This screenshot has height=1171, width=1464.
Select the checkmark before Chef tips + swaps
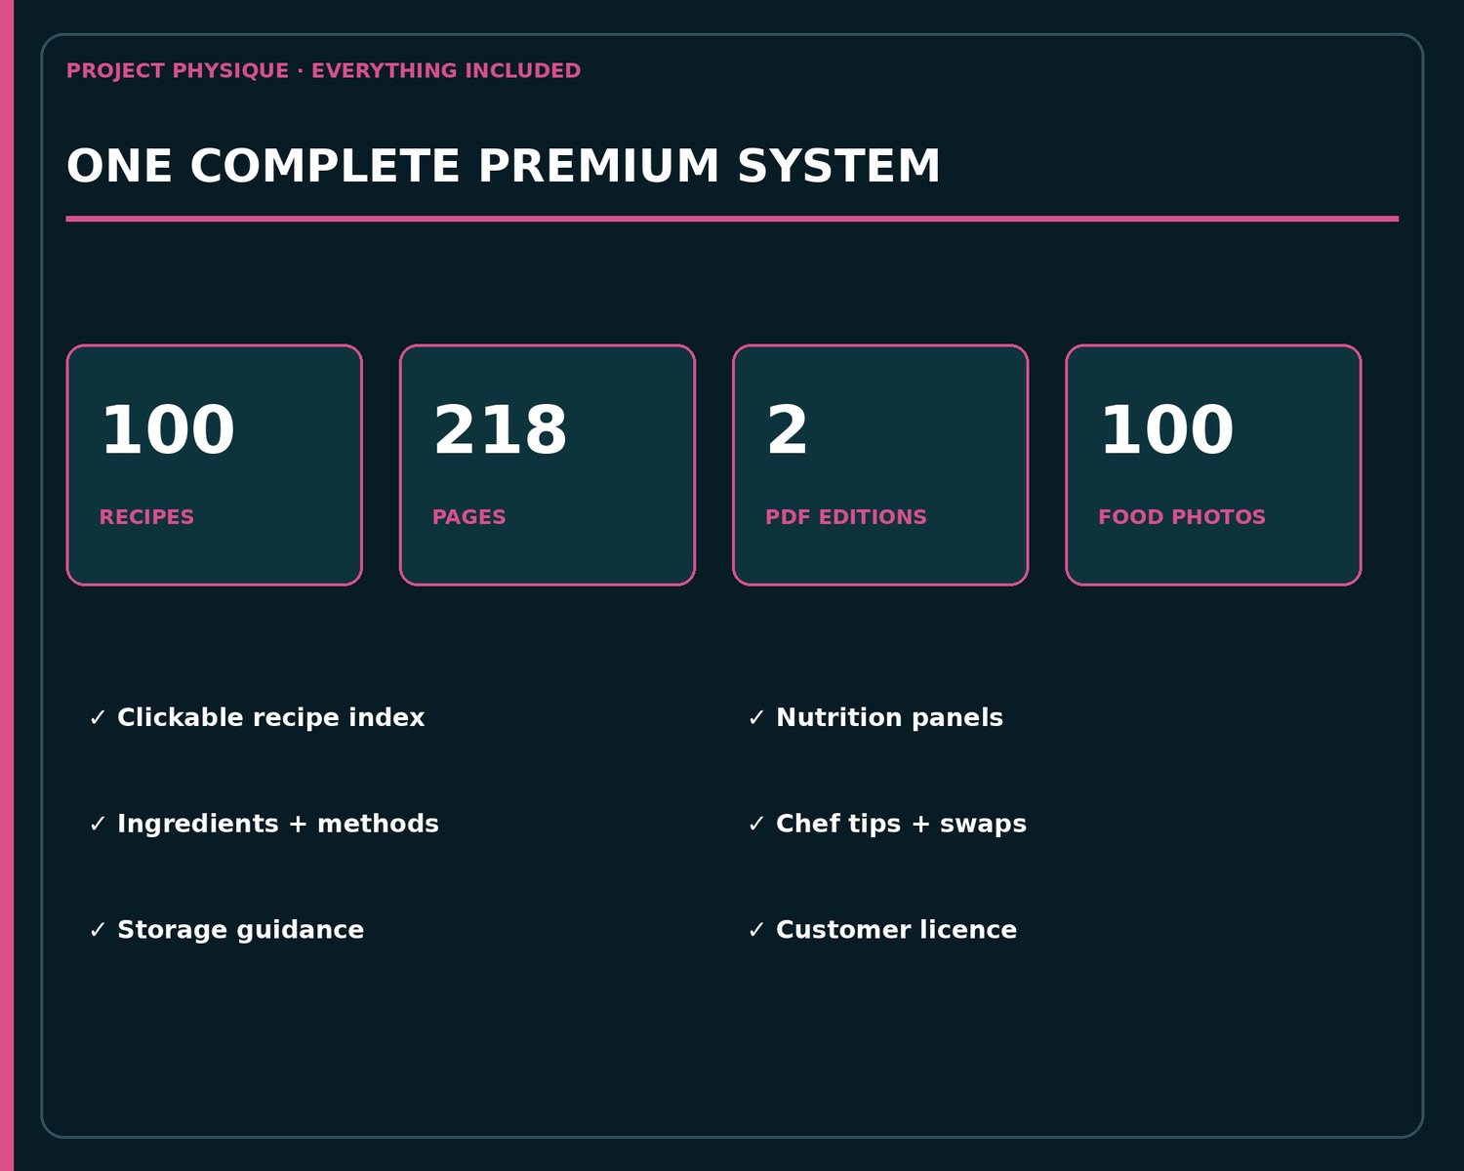755,825
